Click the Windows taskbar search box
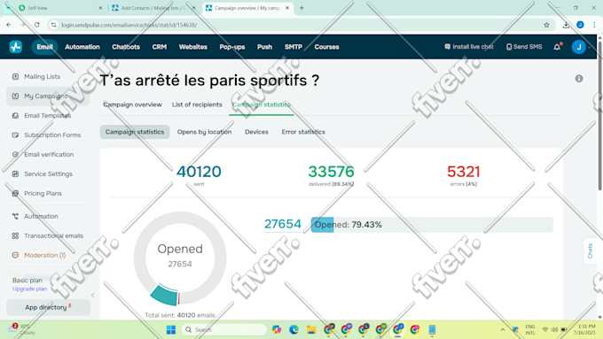Screen dimensions: 603x339 pos(223,330)
